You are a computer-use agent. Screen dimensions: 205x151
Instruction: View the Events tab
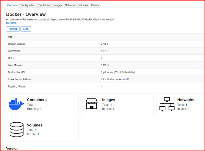point(95,5)
